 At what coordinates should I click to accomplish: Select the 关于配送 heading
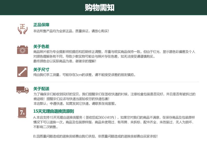click(41, 89)
